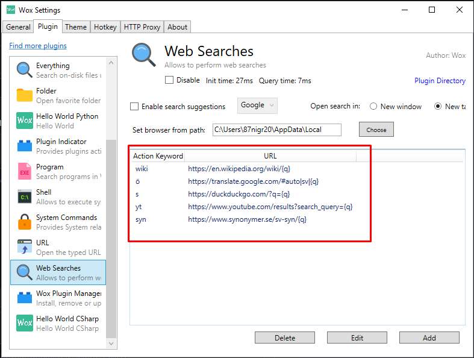Viewport: 474px width, 358px height.
Task: Click the Action Keyword column header
Action: coord(158,156)
